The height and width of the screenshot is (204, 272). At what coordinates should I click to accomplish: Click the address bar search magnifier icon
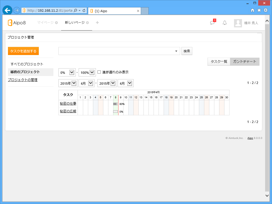75,10
